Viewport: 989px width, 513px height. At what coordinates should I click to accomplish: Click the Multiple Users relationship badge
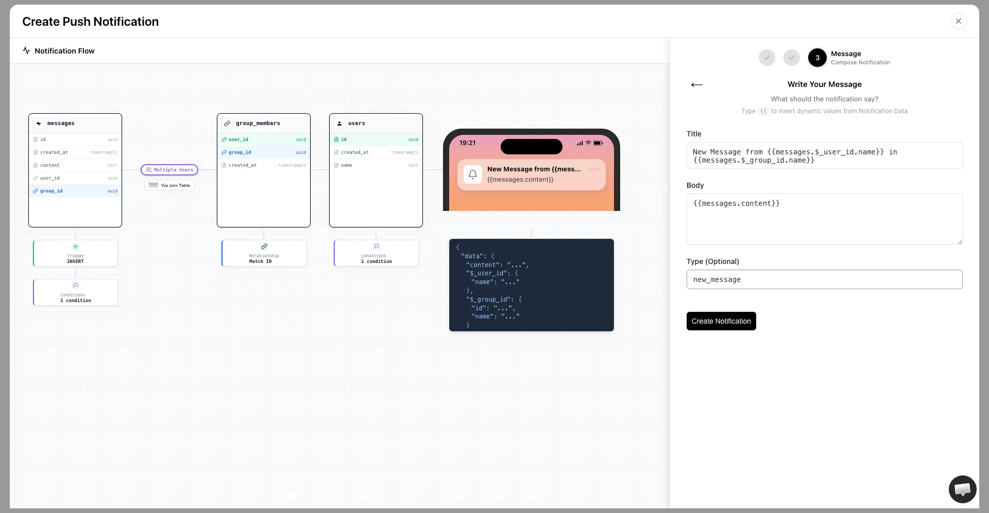[169, 170]
